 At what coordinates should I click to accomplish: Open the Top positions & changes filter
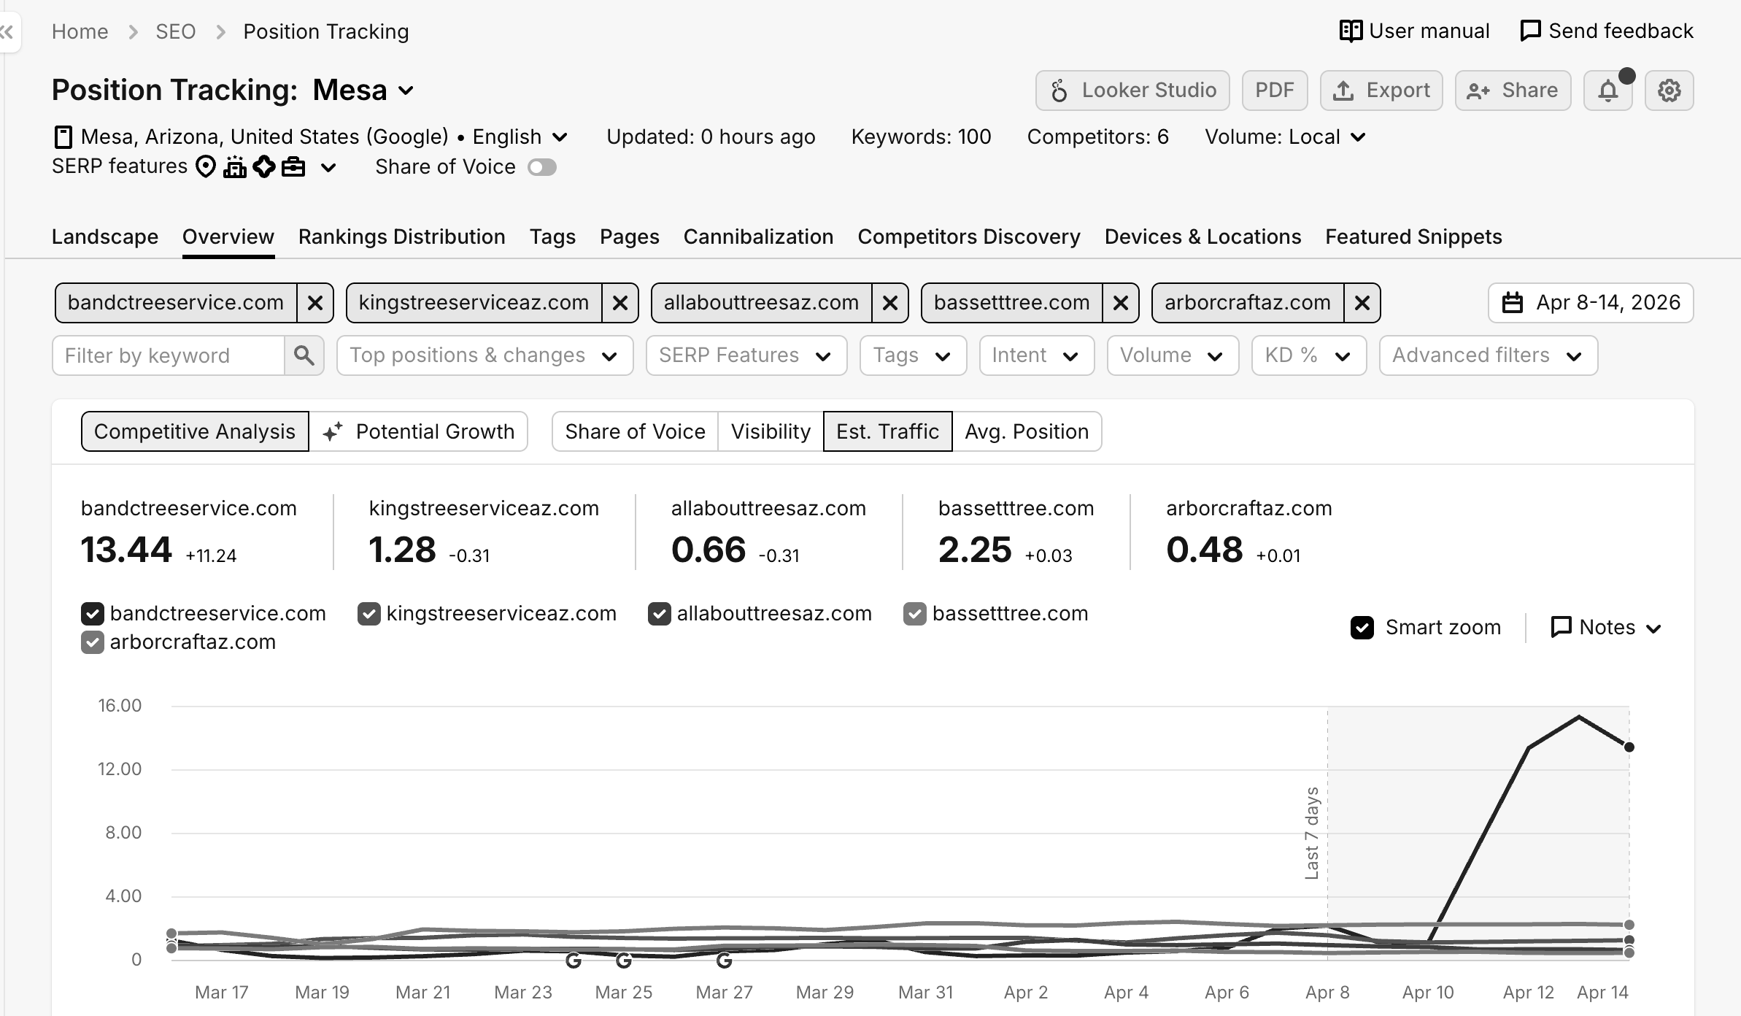484,355
